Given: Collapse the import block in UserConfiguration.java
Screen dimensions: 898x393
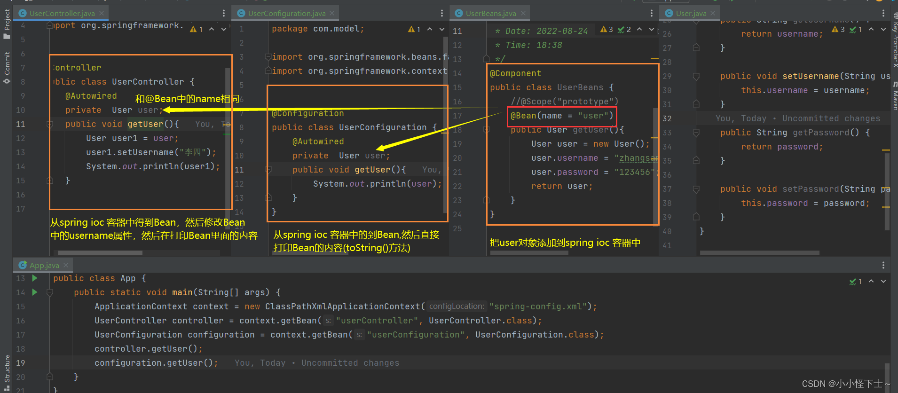Looking at the screenshot, I should pyautogui.click(x=268, y=57).
